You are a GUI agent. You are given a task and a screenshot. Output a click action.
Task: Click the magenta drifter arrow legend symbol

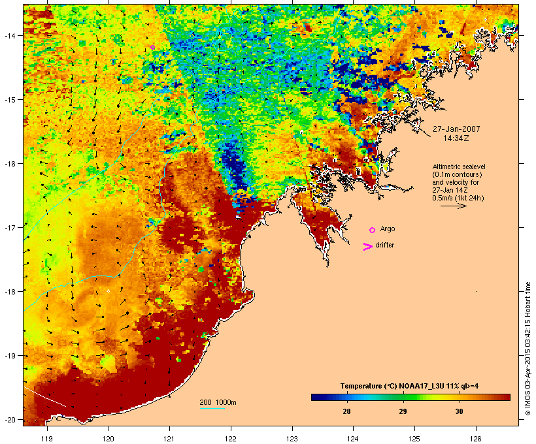tap(367, 247)
